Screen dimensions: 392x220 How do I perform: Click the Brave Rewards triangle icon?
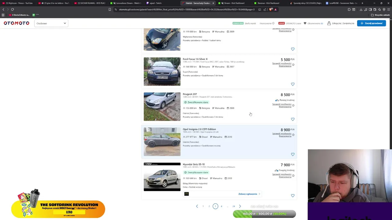[275, 9]
